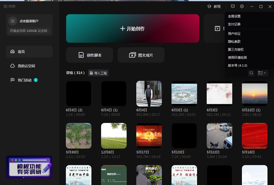Open the settings hexagon icon in title bar
The width and height of the screenshot is (274, 185).
tap(242, 6)
